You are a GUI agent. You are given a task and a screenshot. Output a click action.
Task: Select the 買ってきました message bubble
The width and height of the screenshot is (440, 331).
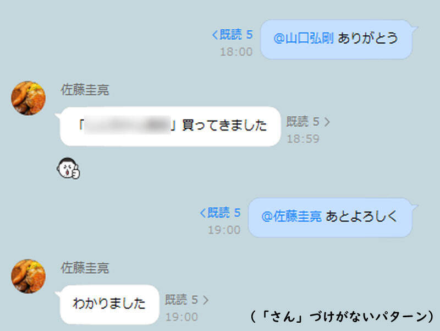(x=170, y=126)
